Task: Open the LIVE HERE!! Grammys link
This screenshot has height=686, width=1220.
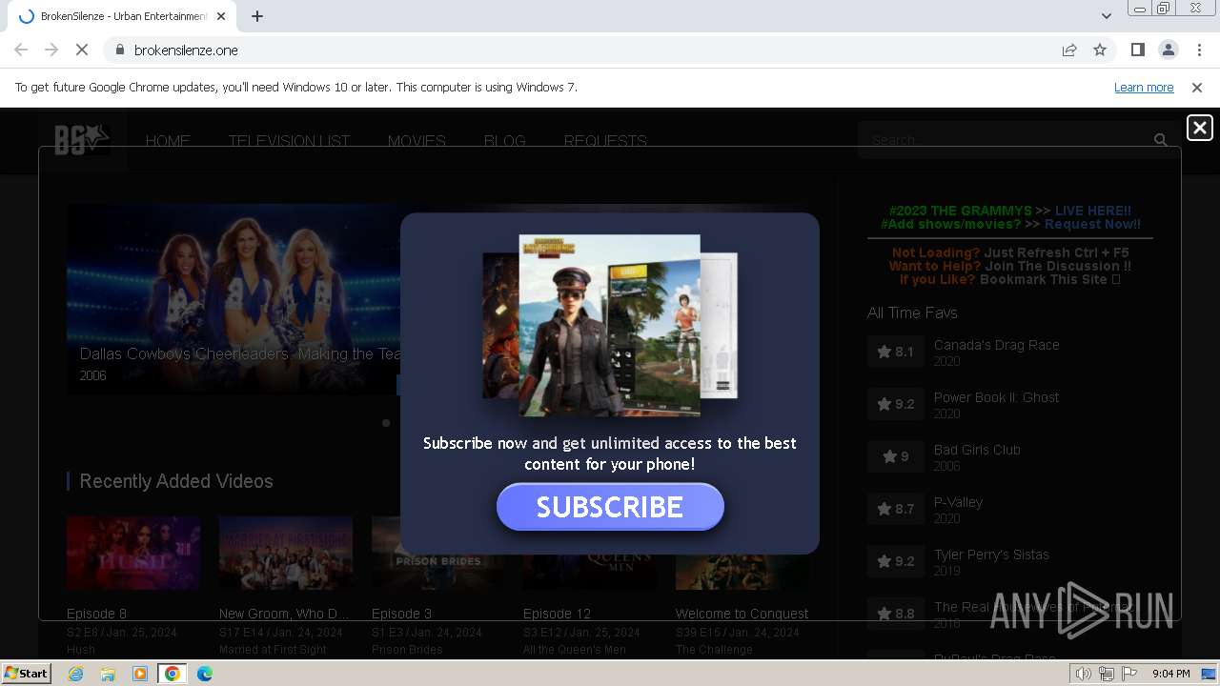Action: point(1093,211)
